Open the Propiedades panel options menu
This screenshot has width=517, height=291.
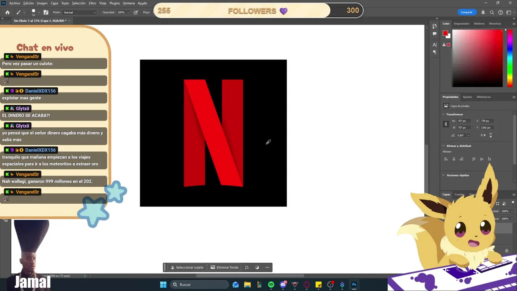click(x=514, y=97)
